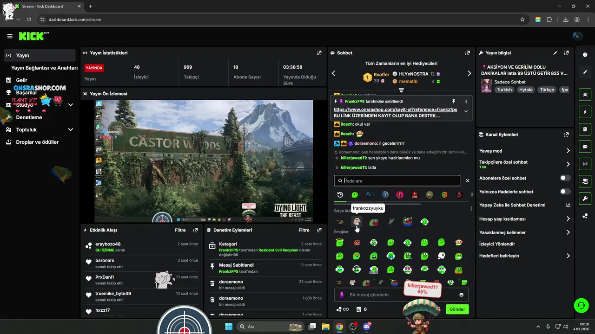
Task: Close the emote search panel
Action: 468,181
